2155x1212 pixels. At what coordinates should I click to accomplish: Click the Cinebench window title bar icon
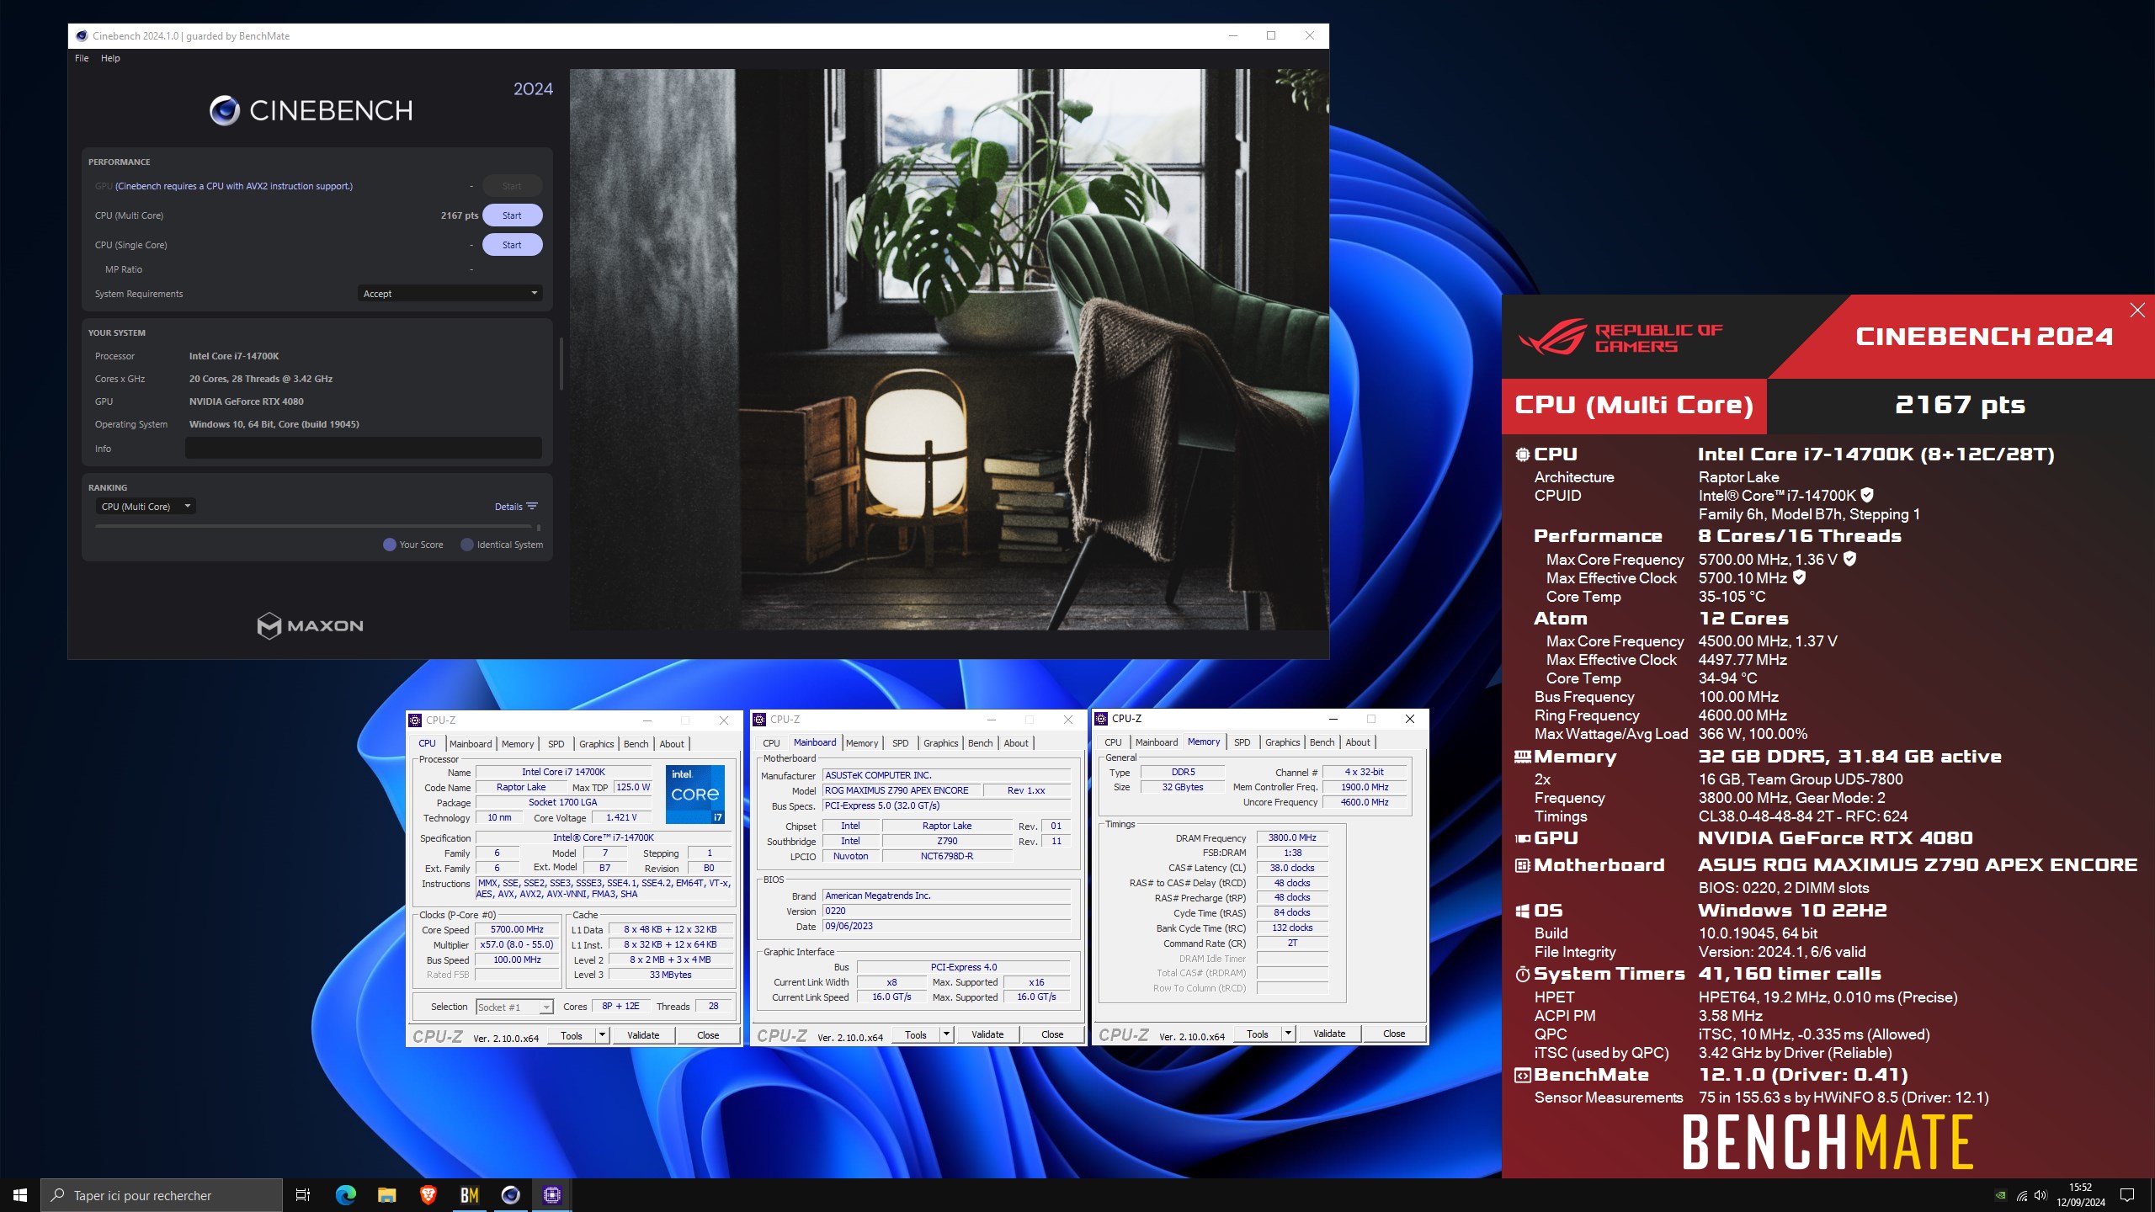tap(82, 36)
